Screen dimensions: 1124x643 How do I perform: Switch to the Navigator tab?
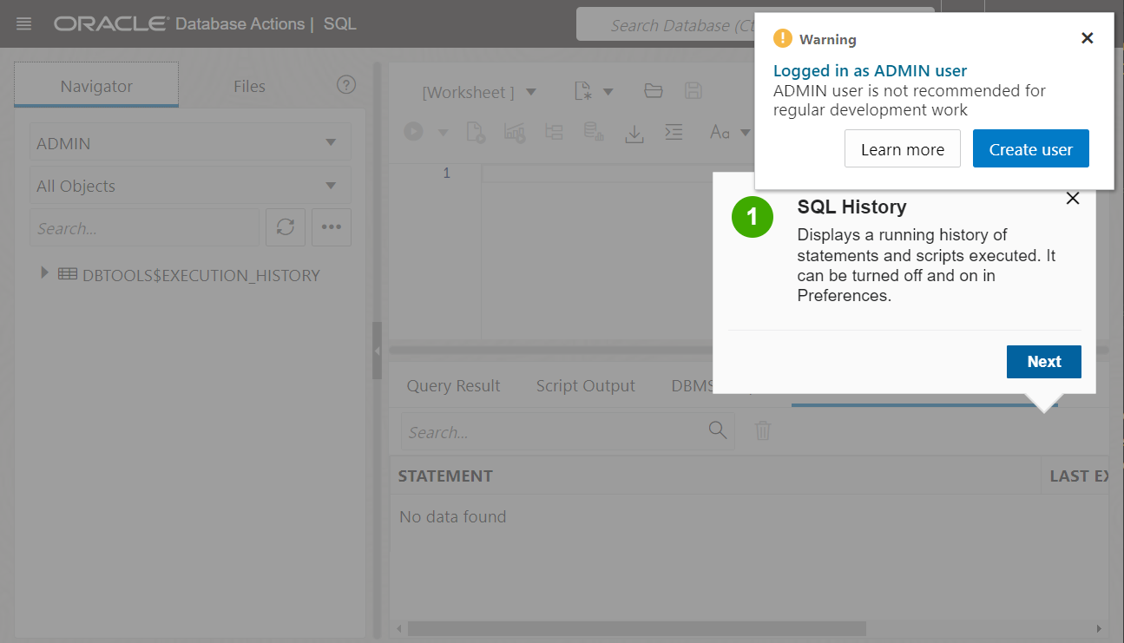pyautogui.click(x=96, y=85)
